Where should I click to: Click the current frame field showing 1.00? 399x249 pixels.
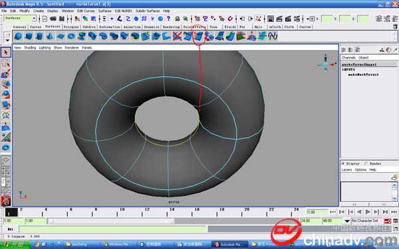click(318, 212)
